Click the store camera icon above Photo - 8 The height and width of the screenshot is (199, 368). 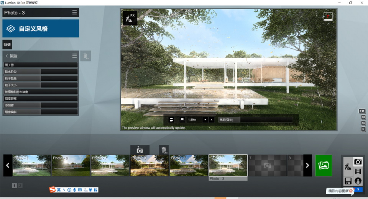(140, 150)
